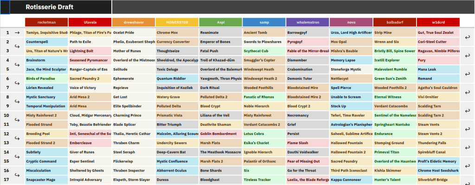
Task: Select the MONERSTOR column header
Action: tap(177, 22)
